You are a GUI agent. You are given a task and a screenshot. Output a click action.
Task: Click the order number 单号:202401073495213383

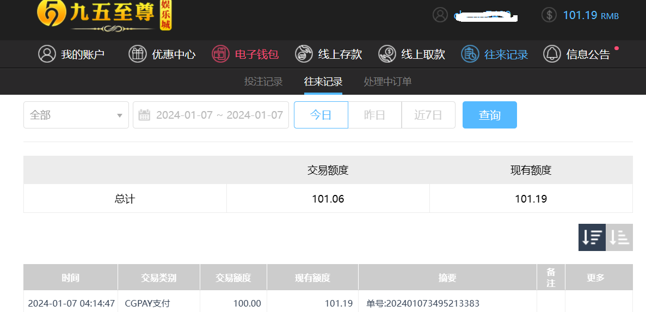423,304
